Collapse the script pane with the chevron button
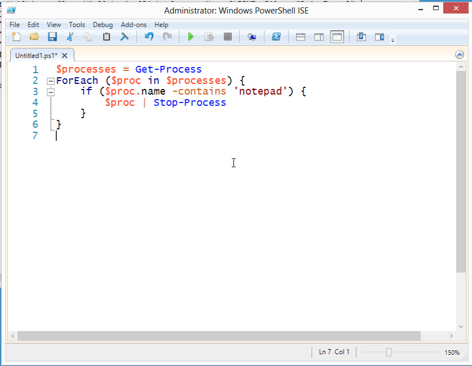Viewport: 472px width, 366px height. tap(460, 55)
